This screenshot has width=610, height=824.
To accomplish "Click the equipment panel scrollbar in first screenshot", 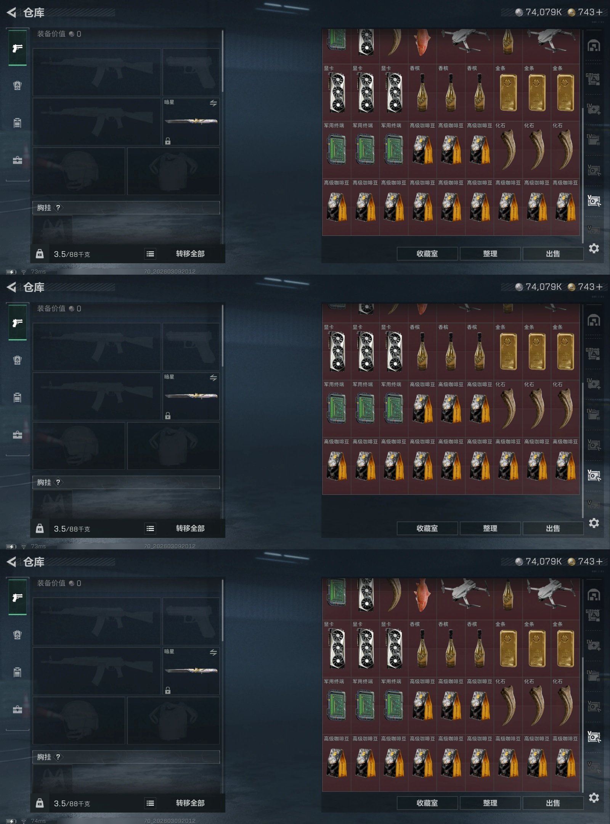I will 223,61.
